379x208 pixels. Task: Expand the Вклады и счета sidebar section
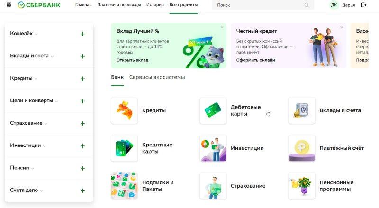pyautogui.click(x=52, y=56)
